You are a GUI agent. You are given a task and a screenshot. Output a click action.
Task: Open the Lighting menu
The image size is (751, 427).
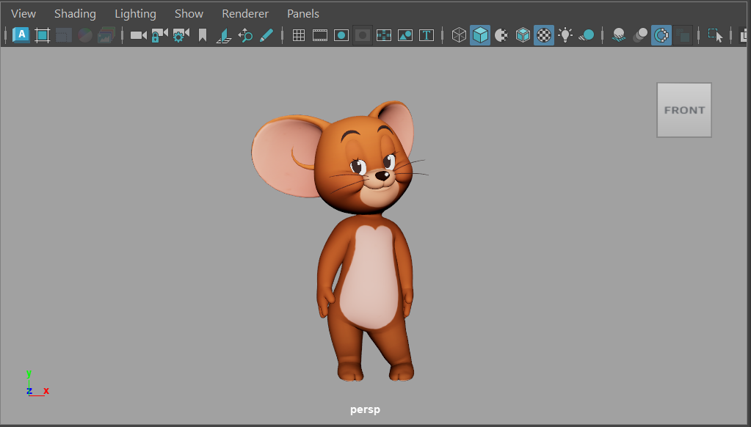point(136,14)
